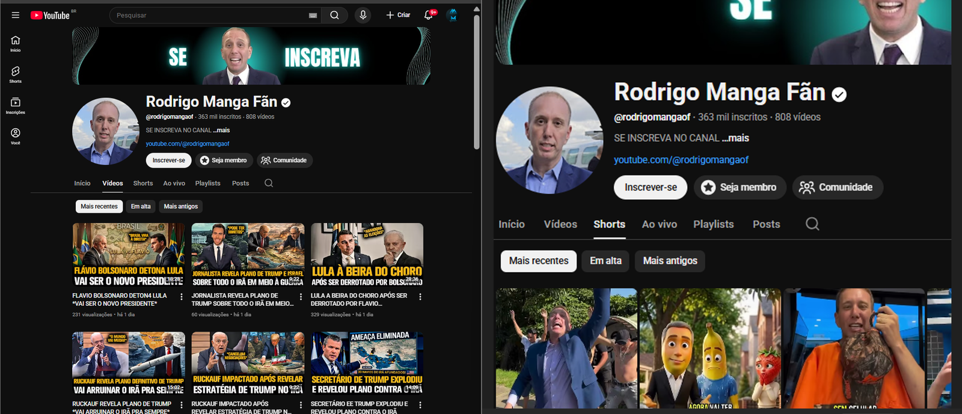Screen dimensions: 962x414
Task: Open the Short with man in blue suit
Action: coord(566,349)
